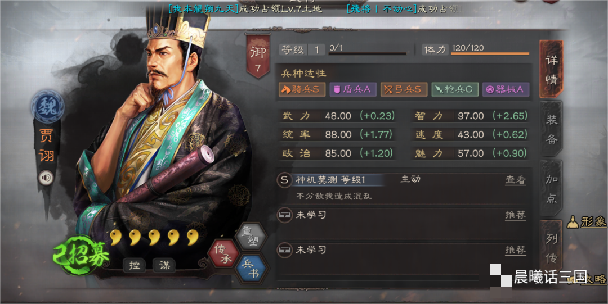Select the 盾兵A troop type tag
608x304 pixels.
353,89
